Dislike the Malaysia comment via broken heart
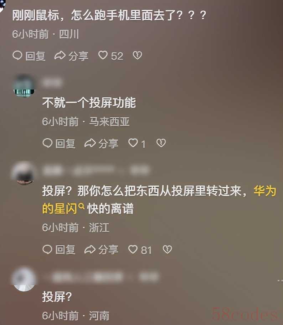This screenshot has width=283, height=325. coord(161,143)
